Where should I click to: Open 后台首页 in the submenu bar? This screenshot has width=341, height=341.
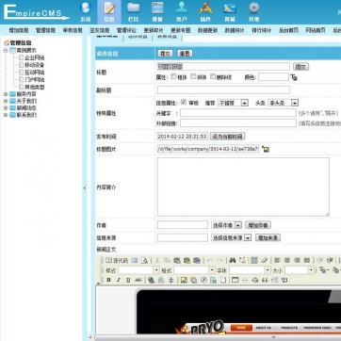(x=289, y=30)
